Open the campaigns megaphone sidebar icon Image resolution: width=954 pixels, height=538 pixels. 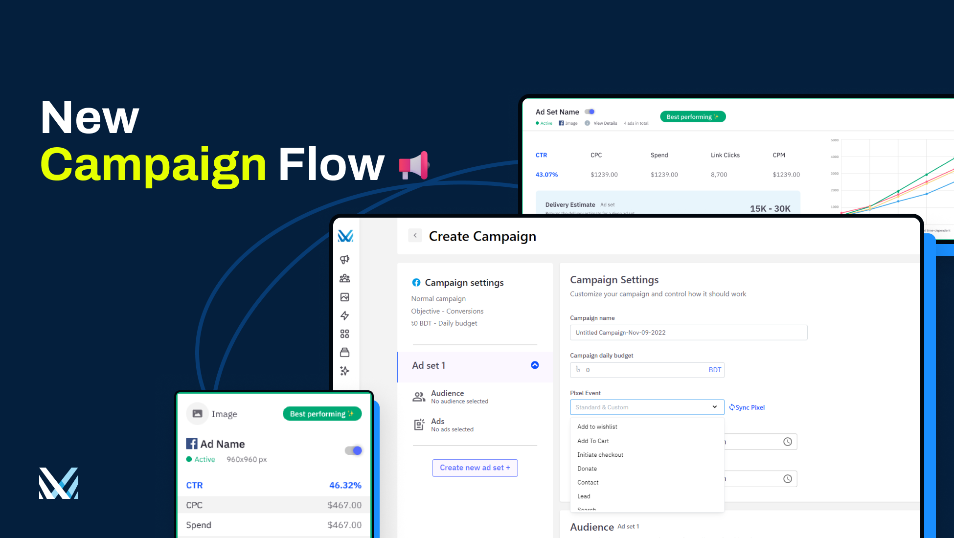coord(345,259)
